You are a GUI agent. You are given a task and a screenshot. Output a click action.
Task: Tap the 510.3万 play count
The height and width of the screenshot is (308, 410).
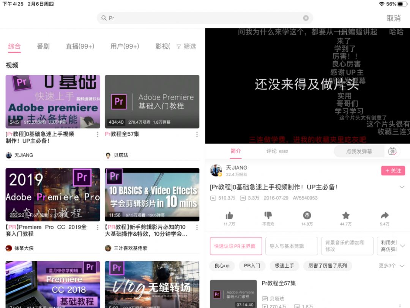(223, 198)
